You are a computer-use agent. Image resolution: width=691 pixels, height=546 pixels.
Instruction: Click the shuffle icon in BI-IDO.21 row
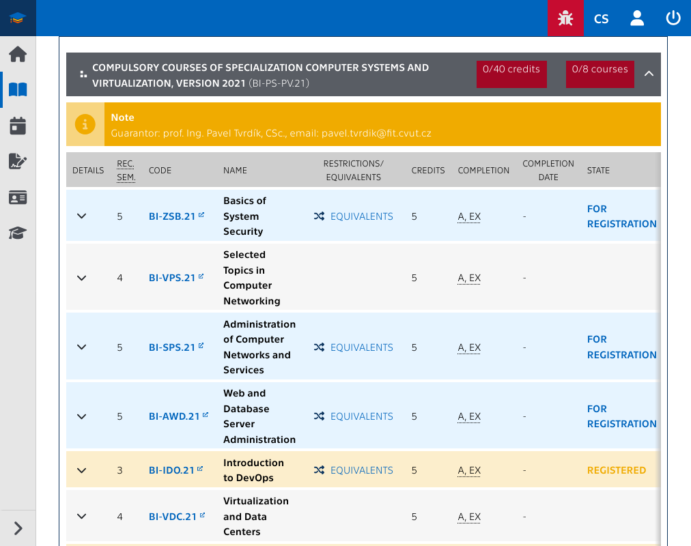tap(319, 470)
